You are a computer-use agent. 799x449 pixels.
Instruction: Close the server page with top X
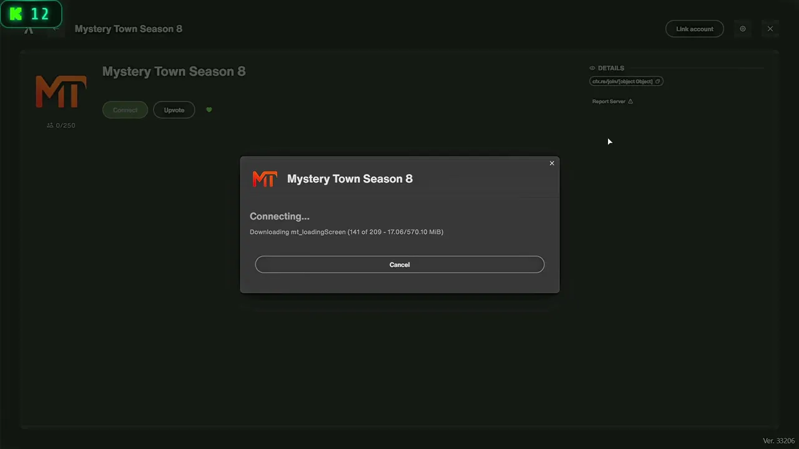click(x=770, y=29)
